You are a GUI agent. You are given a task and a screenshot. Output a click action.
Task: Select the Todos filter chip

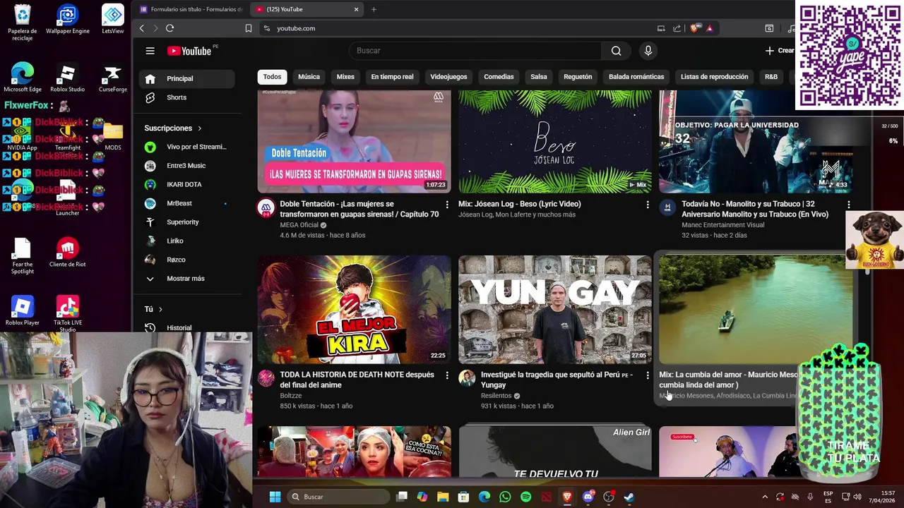pyautogui.click(x=272, y=77)
